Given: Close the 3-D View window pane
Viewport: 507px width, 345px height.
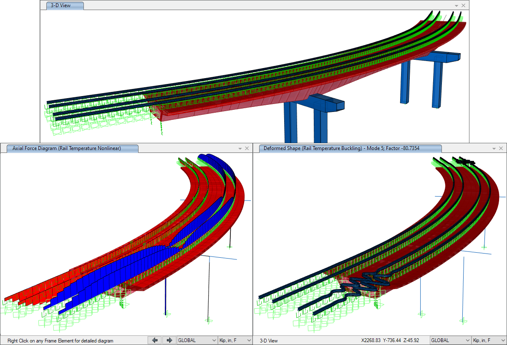Looking at the screenshot, I should pyautogui.click(x=463, y=6).
